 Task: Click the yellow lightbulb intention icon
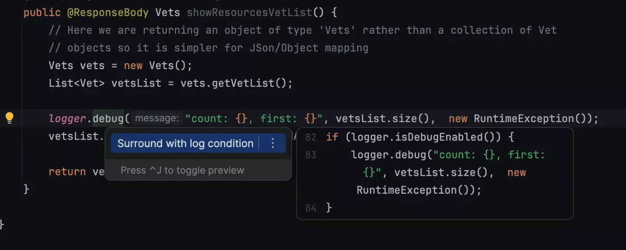point(9,118)
